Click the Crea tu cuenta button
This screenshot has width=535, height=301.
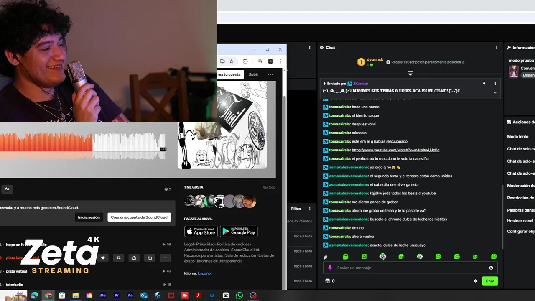(x=230, y=74)
